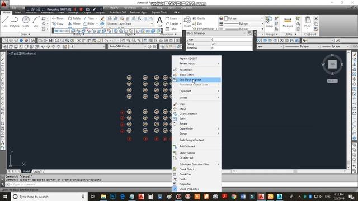
Task: Open the Unsaved Layer State dropdown
Action: tap(130, 23)
